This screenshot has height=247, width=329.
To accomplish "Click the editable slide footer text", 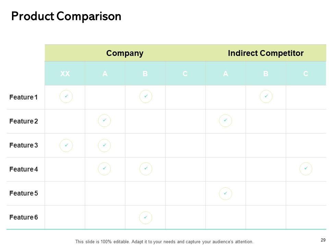I will 164,242.
